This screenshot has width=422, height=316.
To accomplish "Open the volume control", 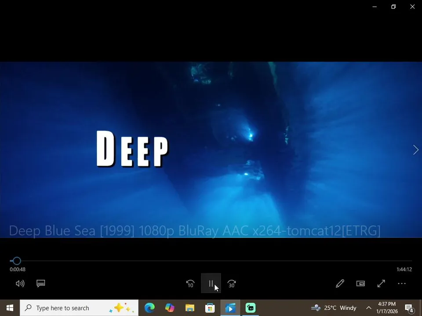I will click(x=20, y=284).
